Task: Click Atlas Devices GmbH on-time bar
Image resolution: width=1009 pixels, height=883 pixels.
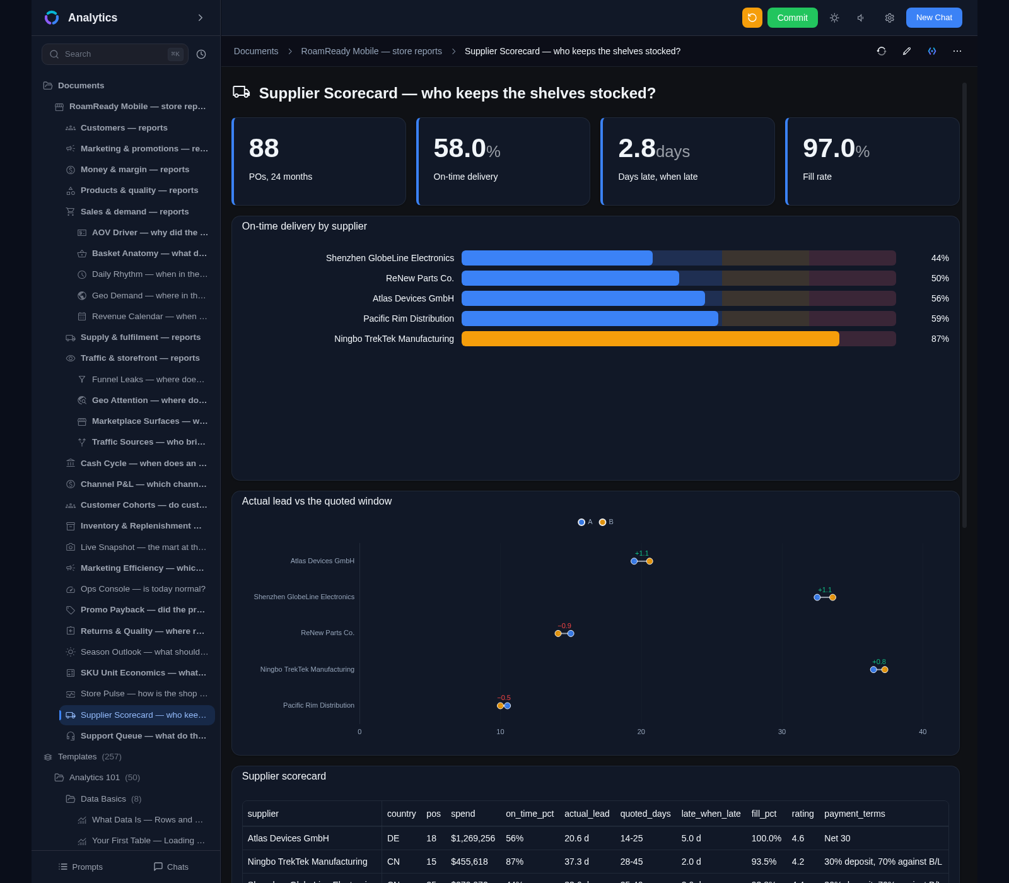Action: [x=583, y=298]
